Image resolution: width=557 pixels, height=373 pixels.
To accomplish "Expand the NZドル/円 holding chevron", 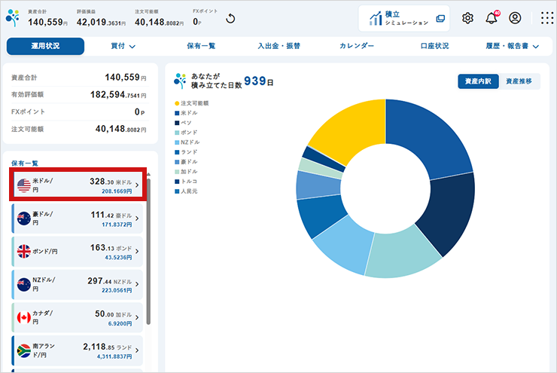I will (x=137, y=285).
